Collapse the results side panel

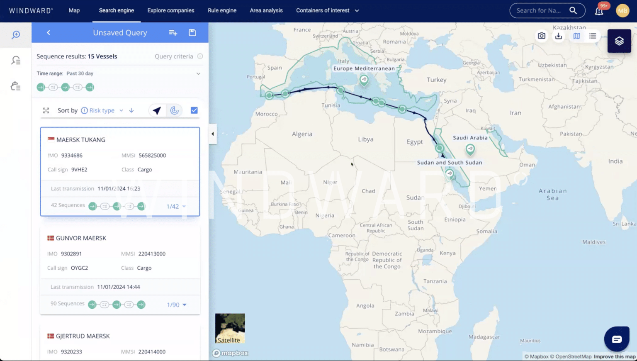click(213, 134)
